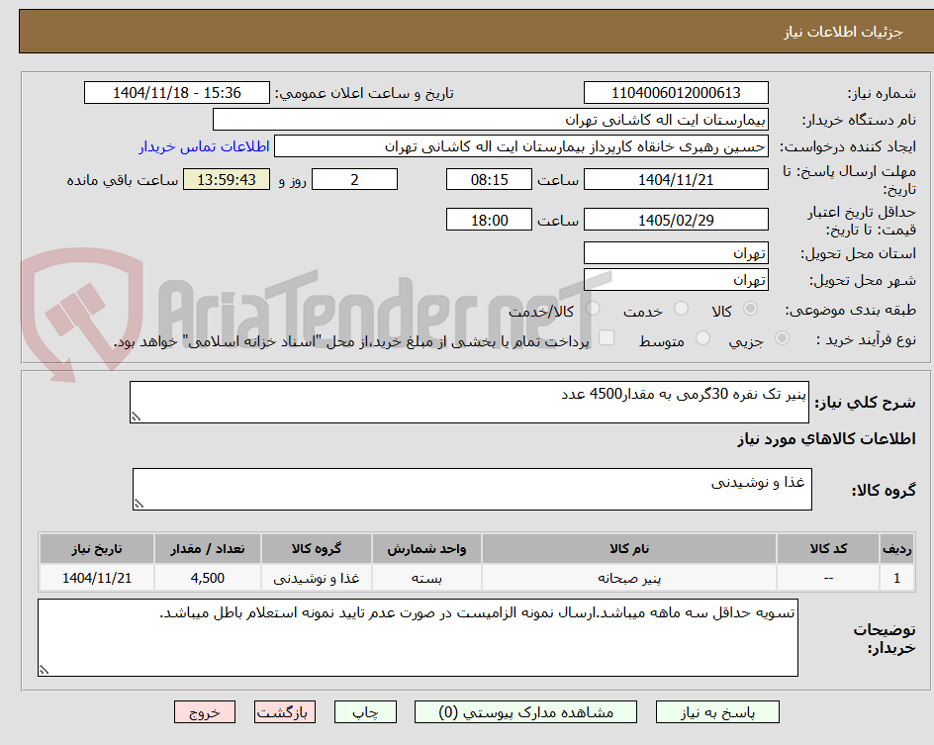The width and height of the screenshot is (934, 745).
Task: Click the پاسخ به نیاز button
Action: click(717, 712)
